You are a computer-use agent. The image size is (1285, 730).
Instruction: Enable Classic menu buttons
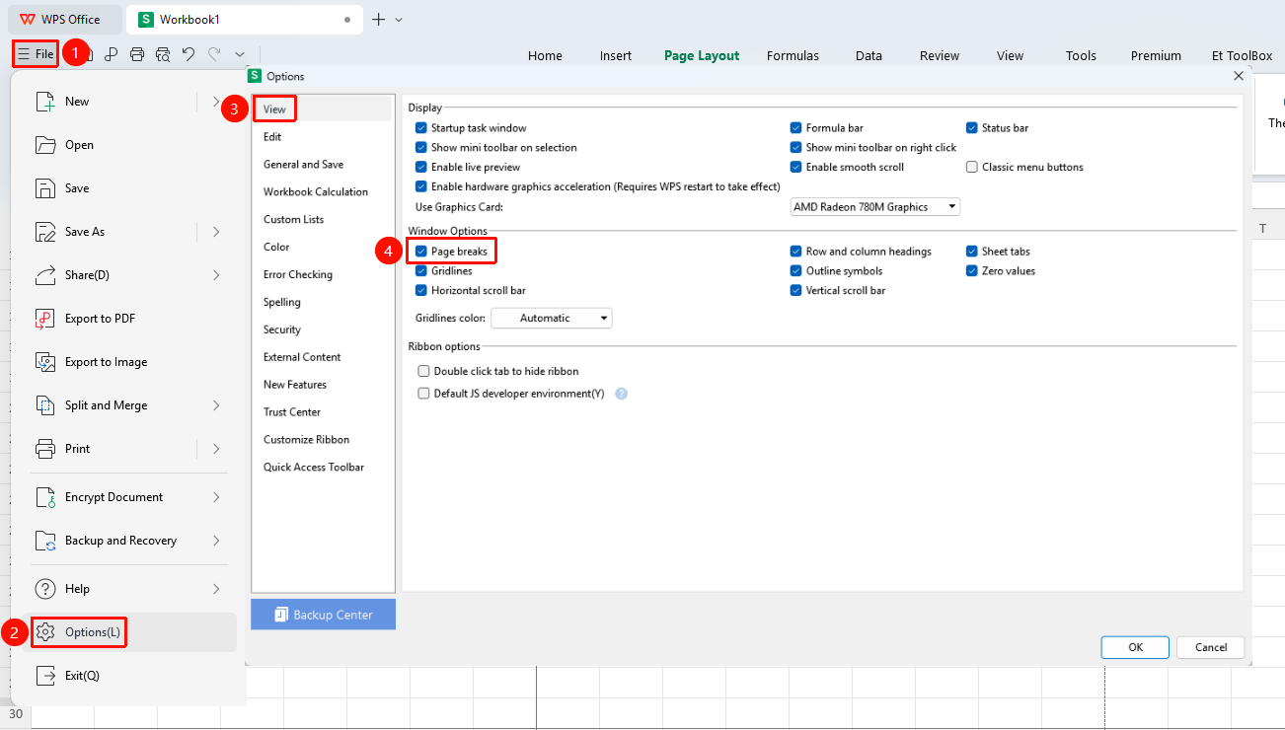coord(972,168)
